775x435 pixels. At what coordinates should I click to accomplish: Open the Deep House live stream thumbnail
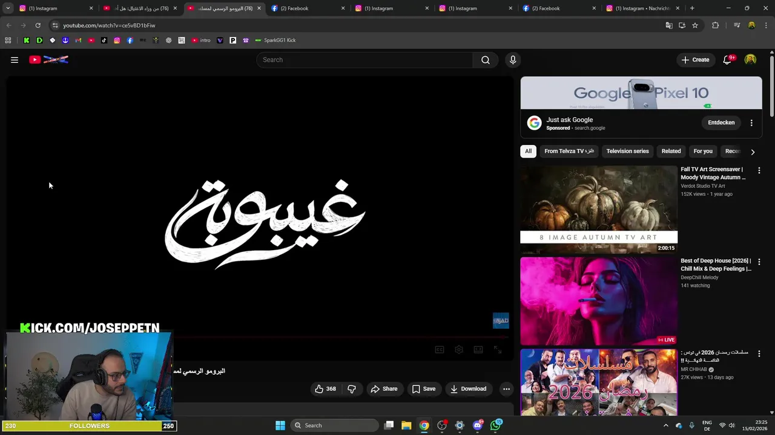click(x=599, y=301)
